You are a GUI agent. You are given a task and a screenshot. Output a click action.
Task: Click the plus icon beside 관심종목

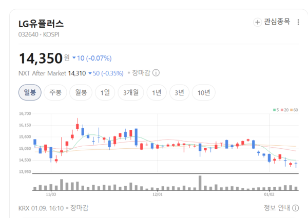tap(257, 22)
